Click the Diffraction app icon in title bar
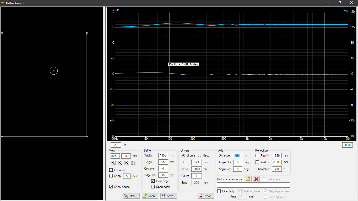 tap(3, 3)
